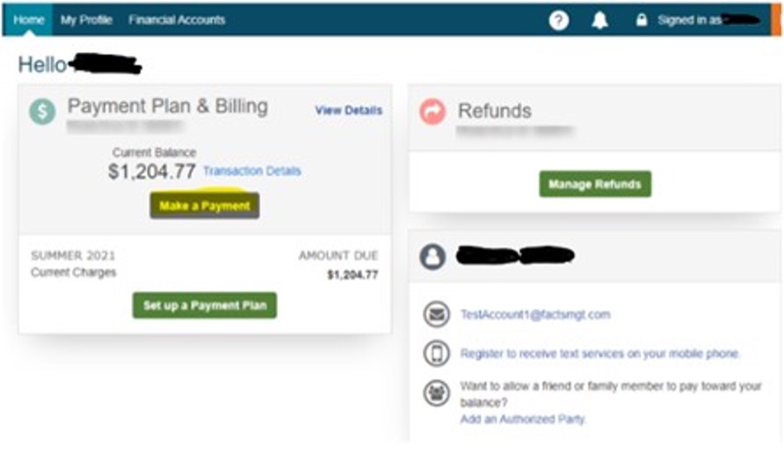The image size is (784, 453).
Task: Click the lock icon beside Signed in as
Action: point(641,20)
